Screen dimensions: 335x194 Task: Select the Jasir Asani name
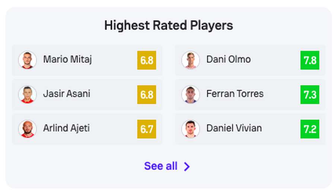click(67, 94)
